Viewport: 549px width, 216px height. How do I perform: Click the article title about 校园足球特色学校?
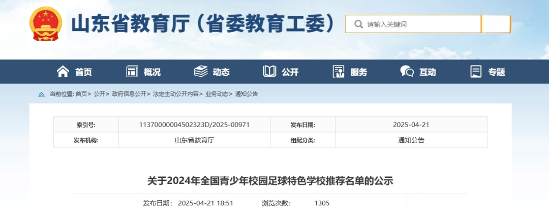[270, 181]
